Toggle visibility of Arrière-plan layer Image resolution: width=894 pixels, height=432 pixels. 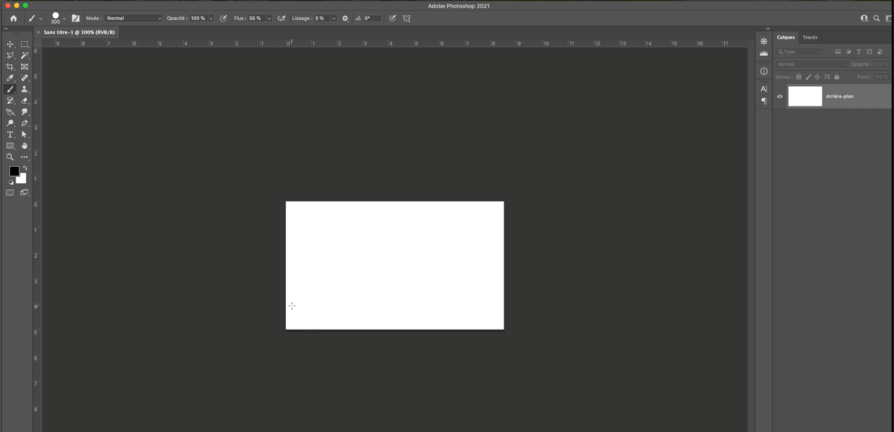780,97
